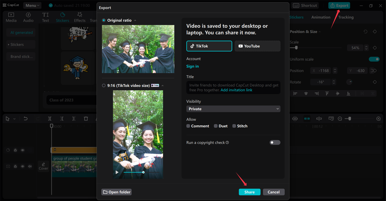Collapse the Position & Size section
386x201 pixels.
320,32
